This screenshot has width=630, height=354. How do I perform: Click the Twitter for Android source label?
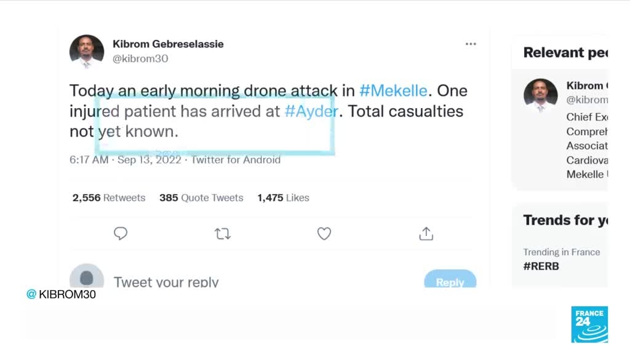(236, 160)
